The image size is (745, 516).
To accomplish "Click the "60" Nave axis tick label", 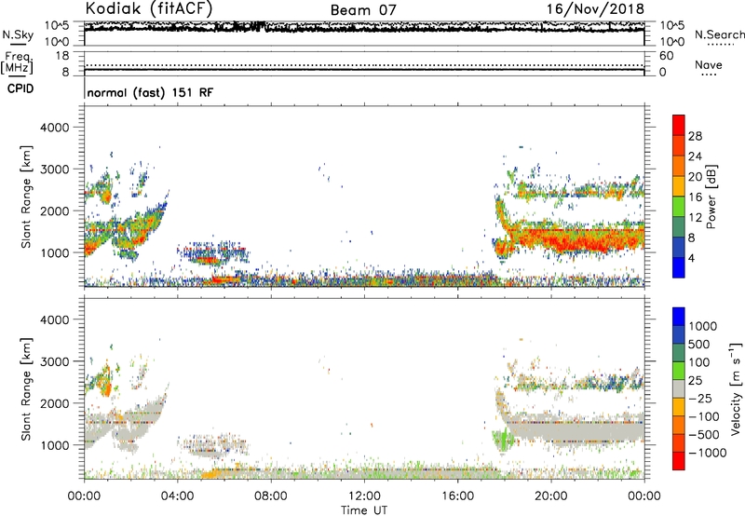I will coord(666,56).
